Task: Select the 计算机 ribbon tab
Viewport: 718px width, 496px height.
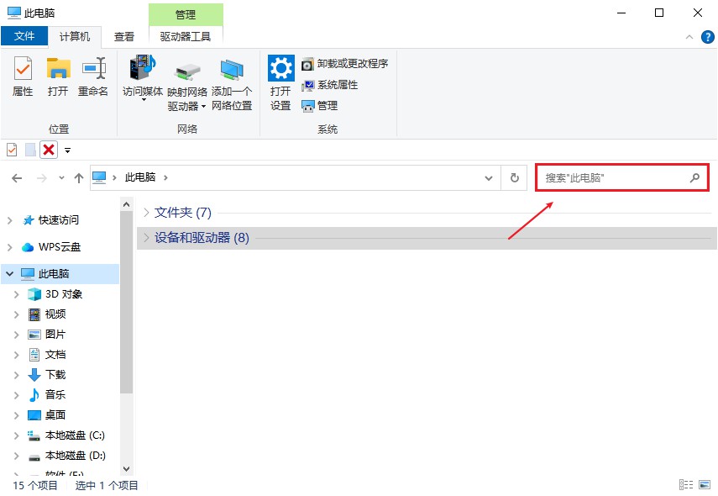Action: tap(75, 36)
